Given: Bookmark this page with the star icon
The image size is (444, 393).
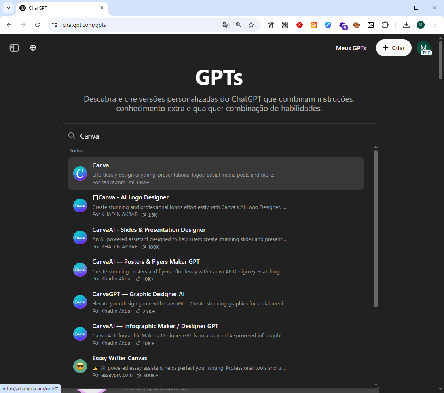Looking at the screenshot, I should (251, 25).
